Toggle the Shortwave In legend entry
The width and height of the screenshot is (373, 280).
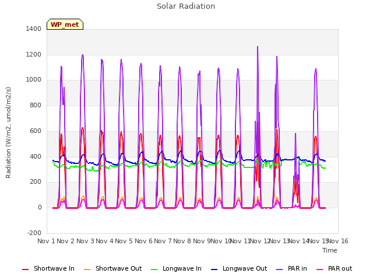pyautogui.click(x=48, y=268)
